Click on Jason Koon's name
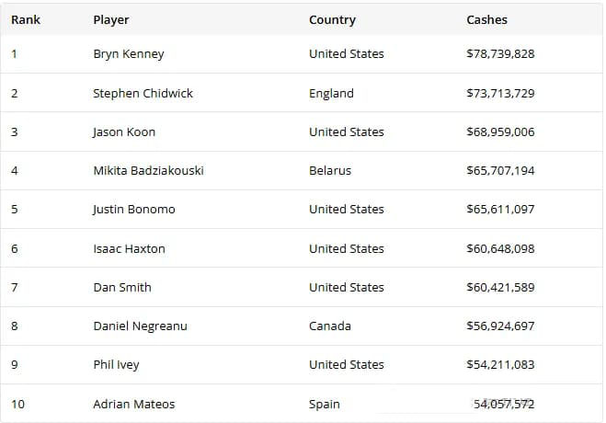606x423 pixels. coord(124,131)
